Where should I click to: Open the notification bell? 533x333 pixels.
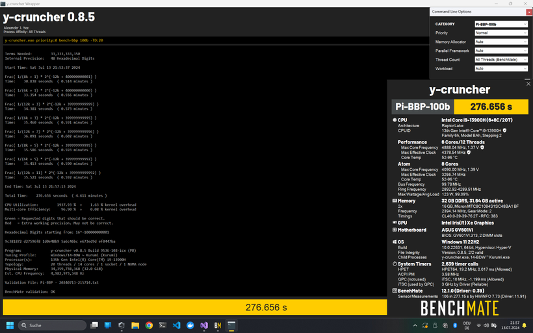[525, 325]
